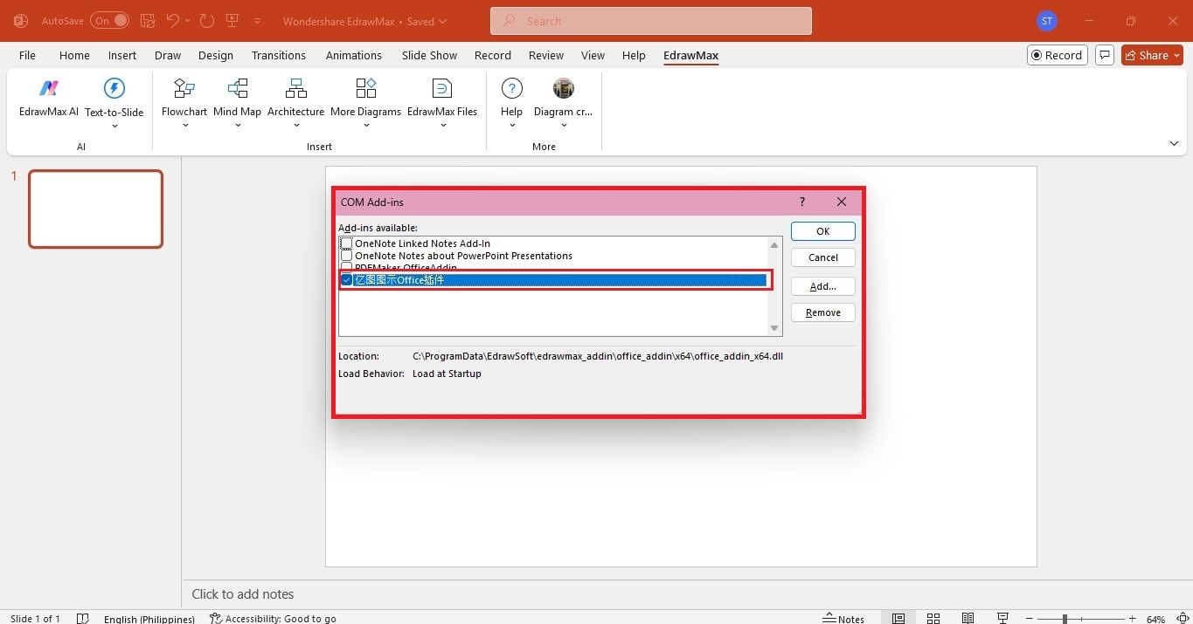Switch to Slide Sorter view
This screenshot has height=624, width=1193.
click(933, 618)
